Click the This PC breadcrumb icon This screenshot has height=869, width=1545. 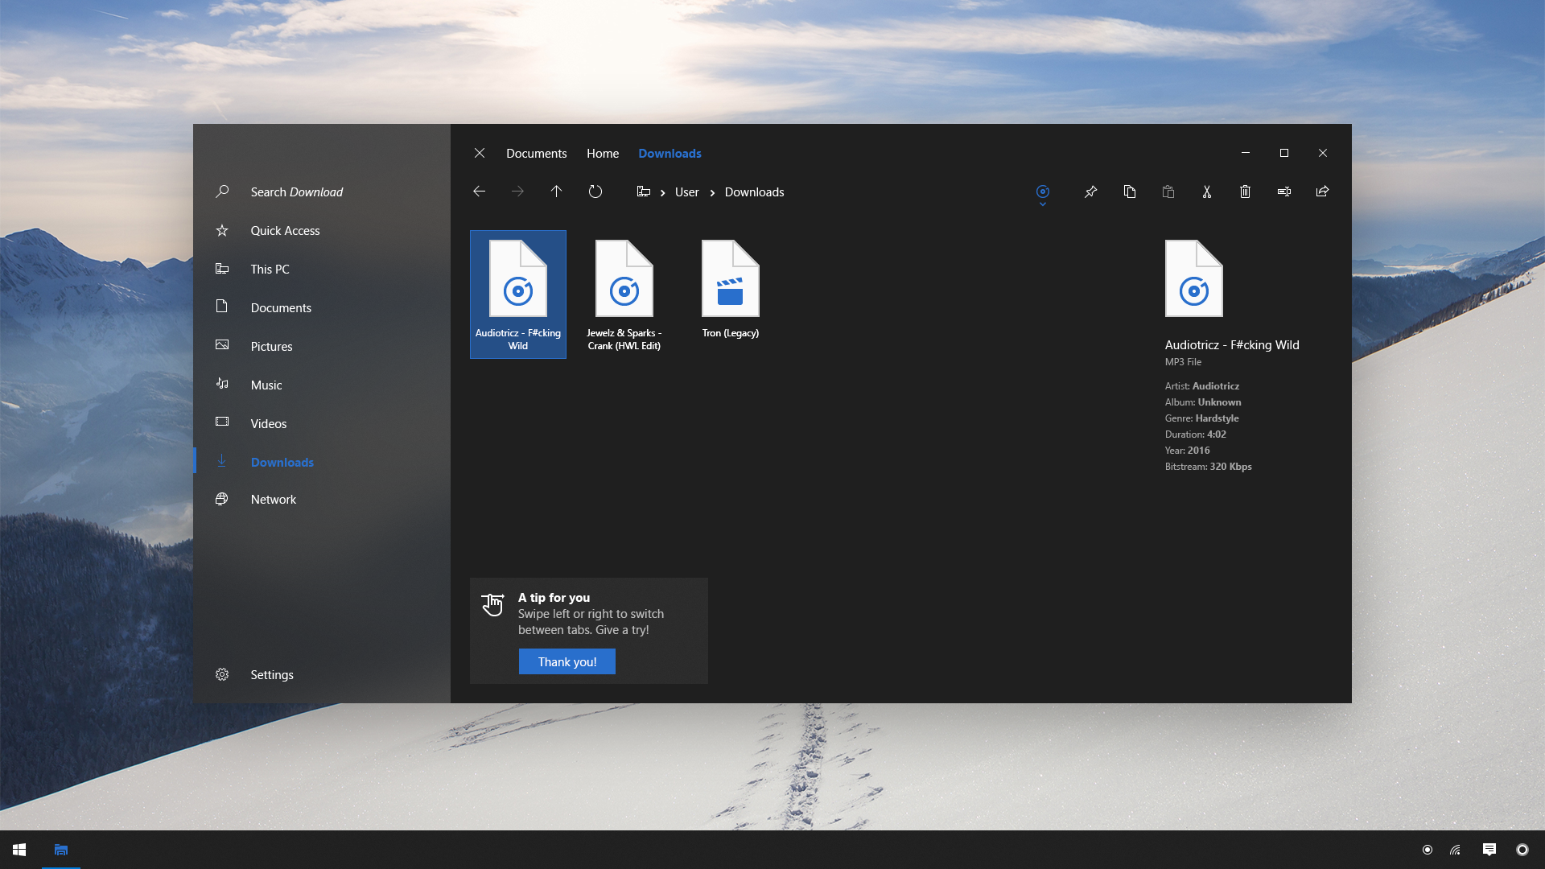click(x=644, y=192)
